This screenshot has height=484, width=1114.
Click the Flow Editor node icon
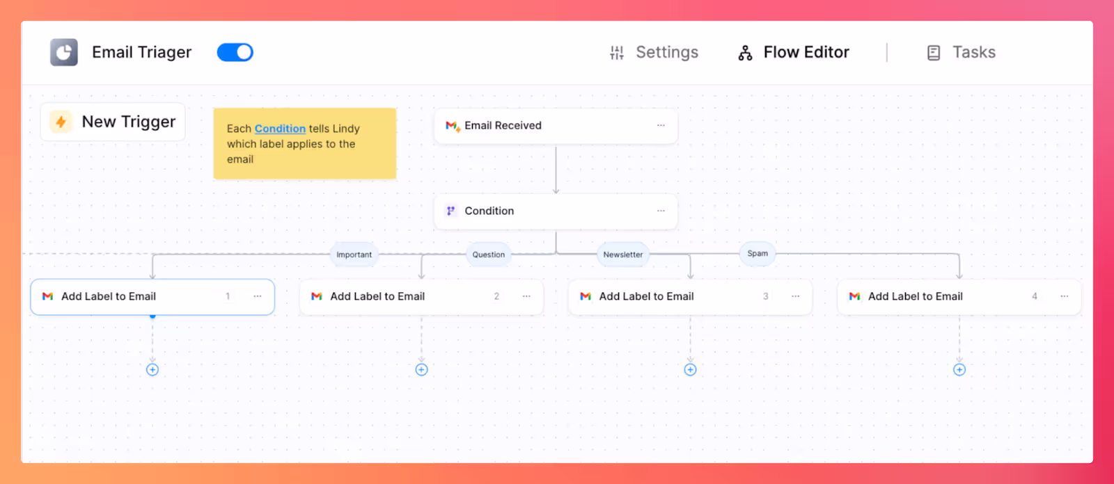pyautogui.click(x=746, y=53)
